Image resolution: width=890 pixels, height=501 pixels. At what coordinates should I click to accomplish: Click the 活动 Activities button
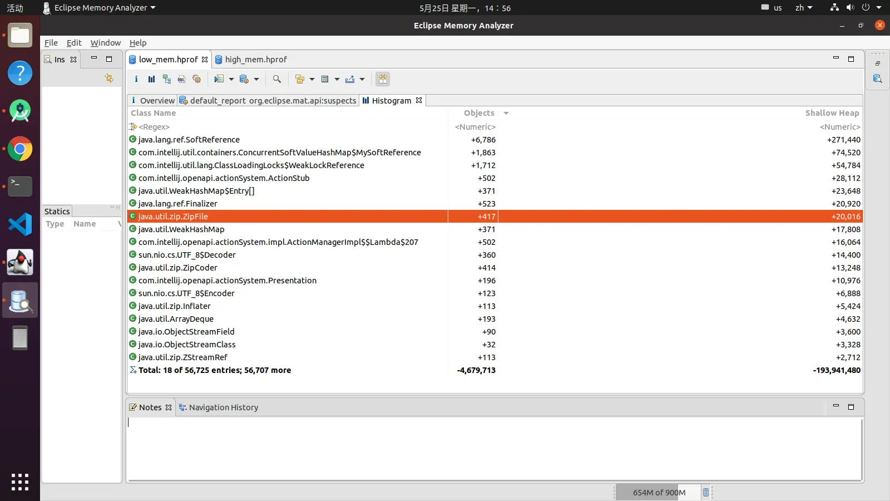(x=15, y=8)
